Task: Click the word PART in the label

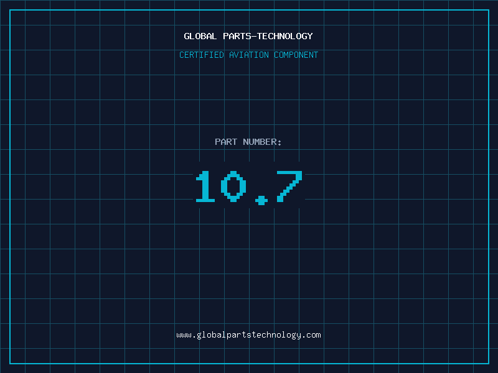Action: 226,142
